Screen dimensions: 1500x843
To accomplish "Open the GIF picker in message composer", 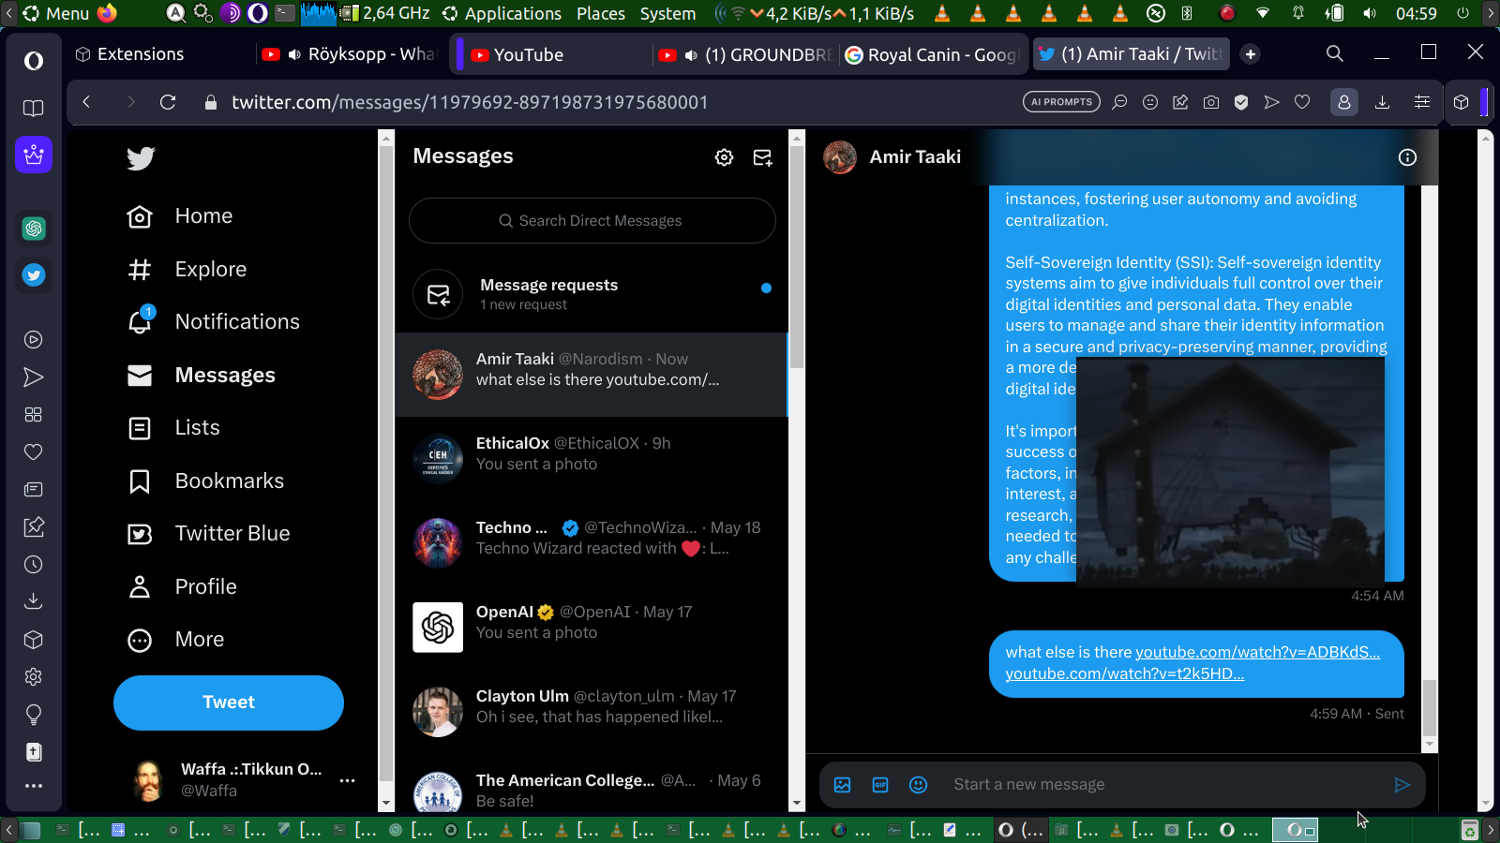I will [x=880, y=785].
